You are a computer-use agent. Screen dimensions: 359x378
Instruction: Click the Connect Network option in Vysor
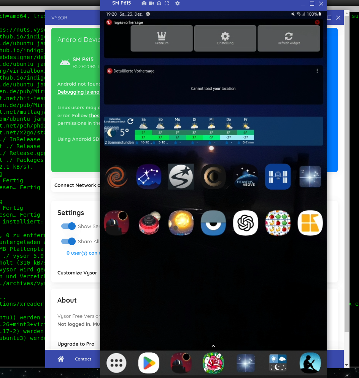76,185
